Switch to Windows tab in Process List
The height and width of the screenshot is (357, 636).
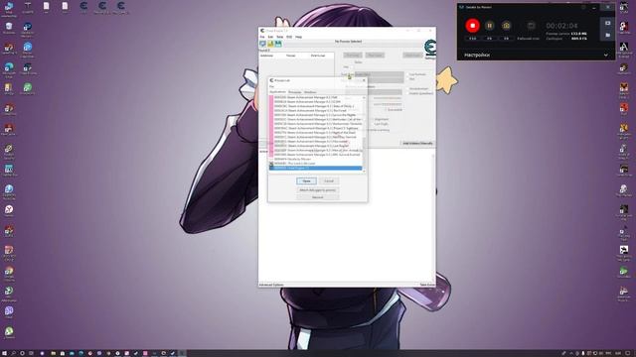(310, 92)
